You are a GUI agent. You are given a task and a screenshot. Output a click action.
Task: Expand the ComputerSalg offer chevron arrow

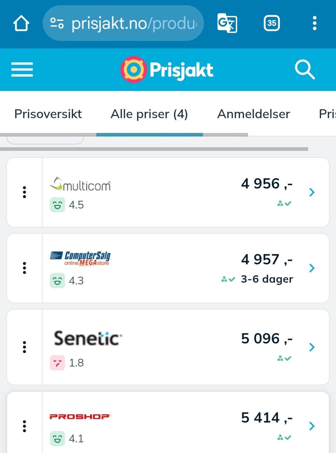[x=312, y=268]
